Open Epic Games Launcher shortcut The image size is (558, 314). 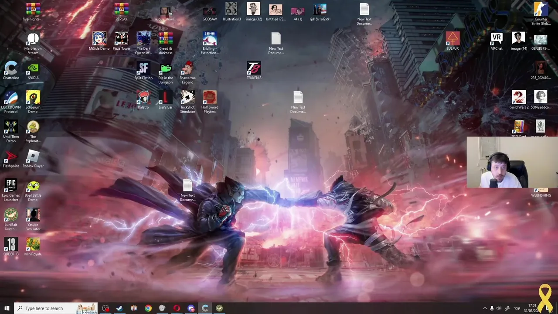click(x=11, y=190)
